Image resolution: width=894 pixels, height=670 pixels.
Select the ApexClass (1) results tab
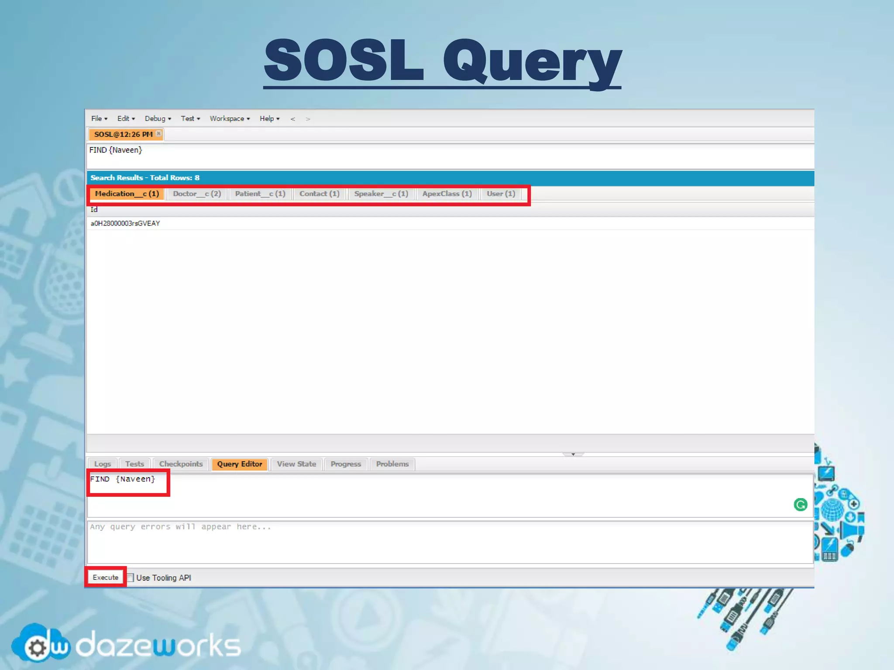[447, 194]
